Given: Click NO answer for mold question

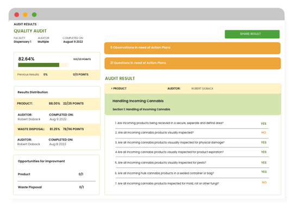Looking at the screenshot, I should tap(264, 182).
